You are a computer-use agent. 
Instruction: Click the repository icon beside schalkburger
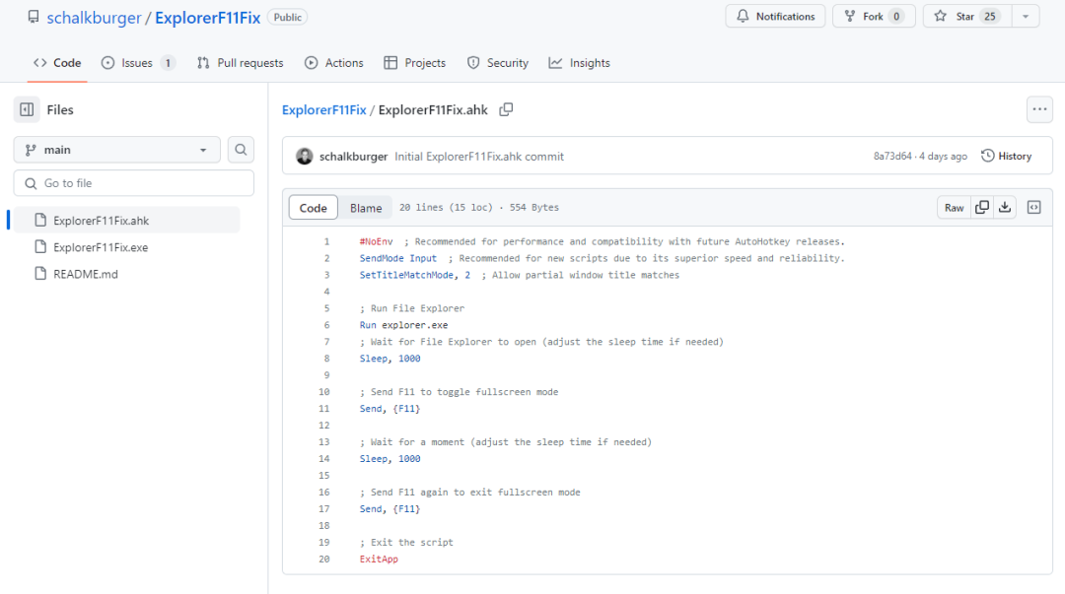click(x=34, y=17)
